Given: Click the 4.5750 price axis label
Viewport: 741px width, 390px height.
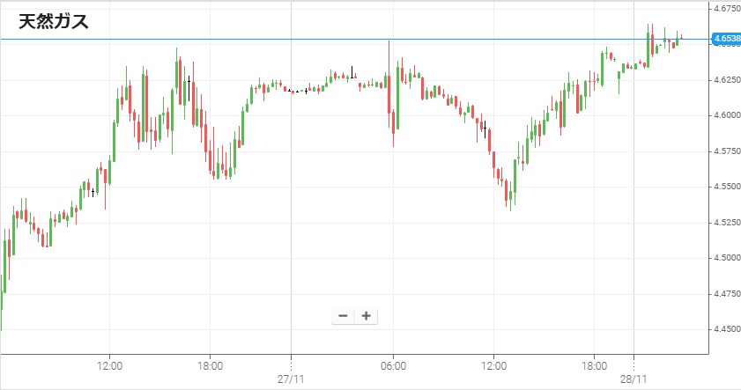Looking at the screenshot, I should (x=725, y=151).
